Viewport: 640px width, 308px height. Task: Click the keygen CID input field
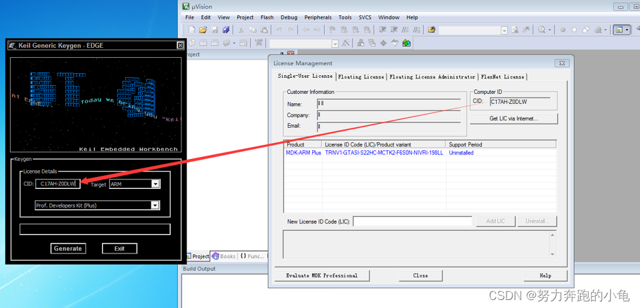pos(58,184)
